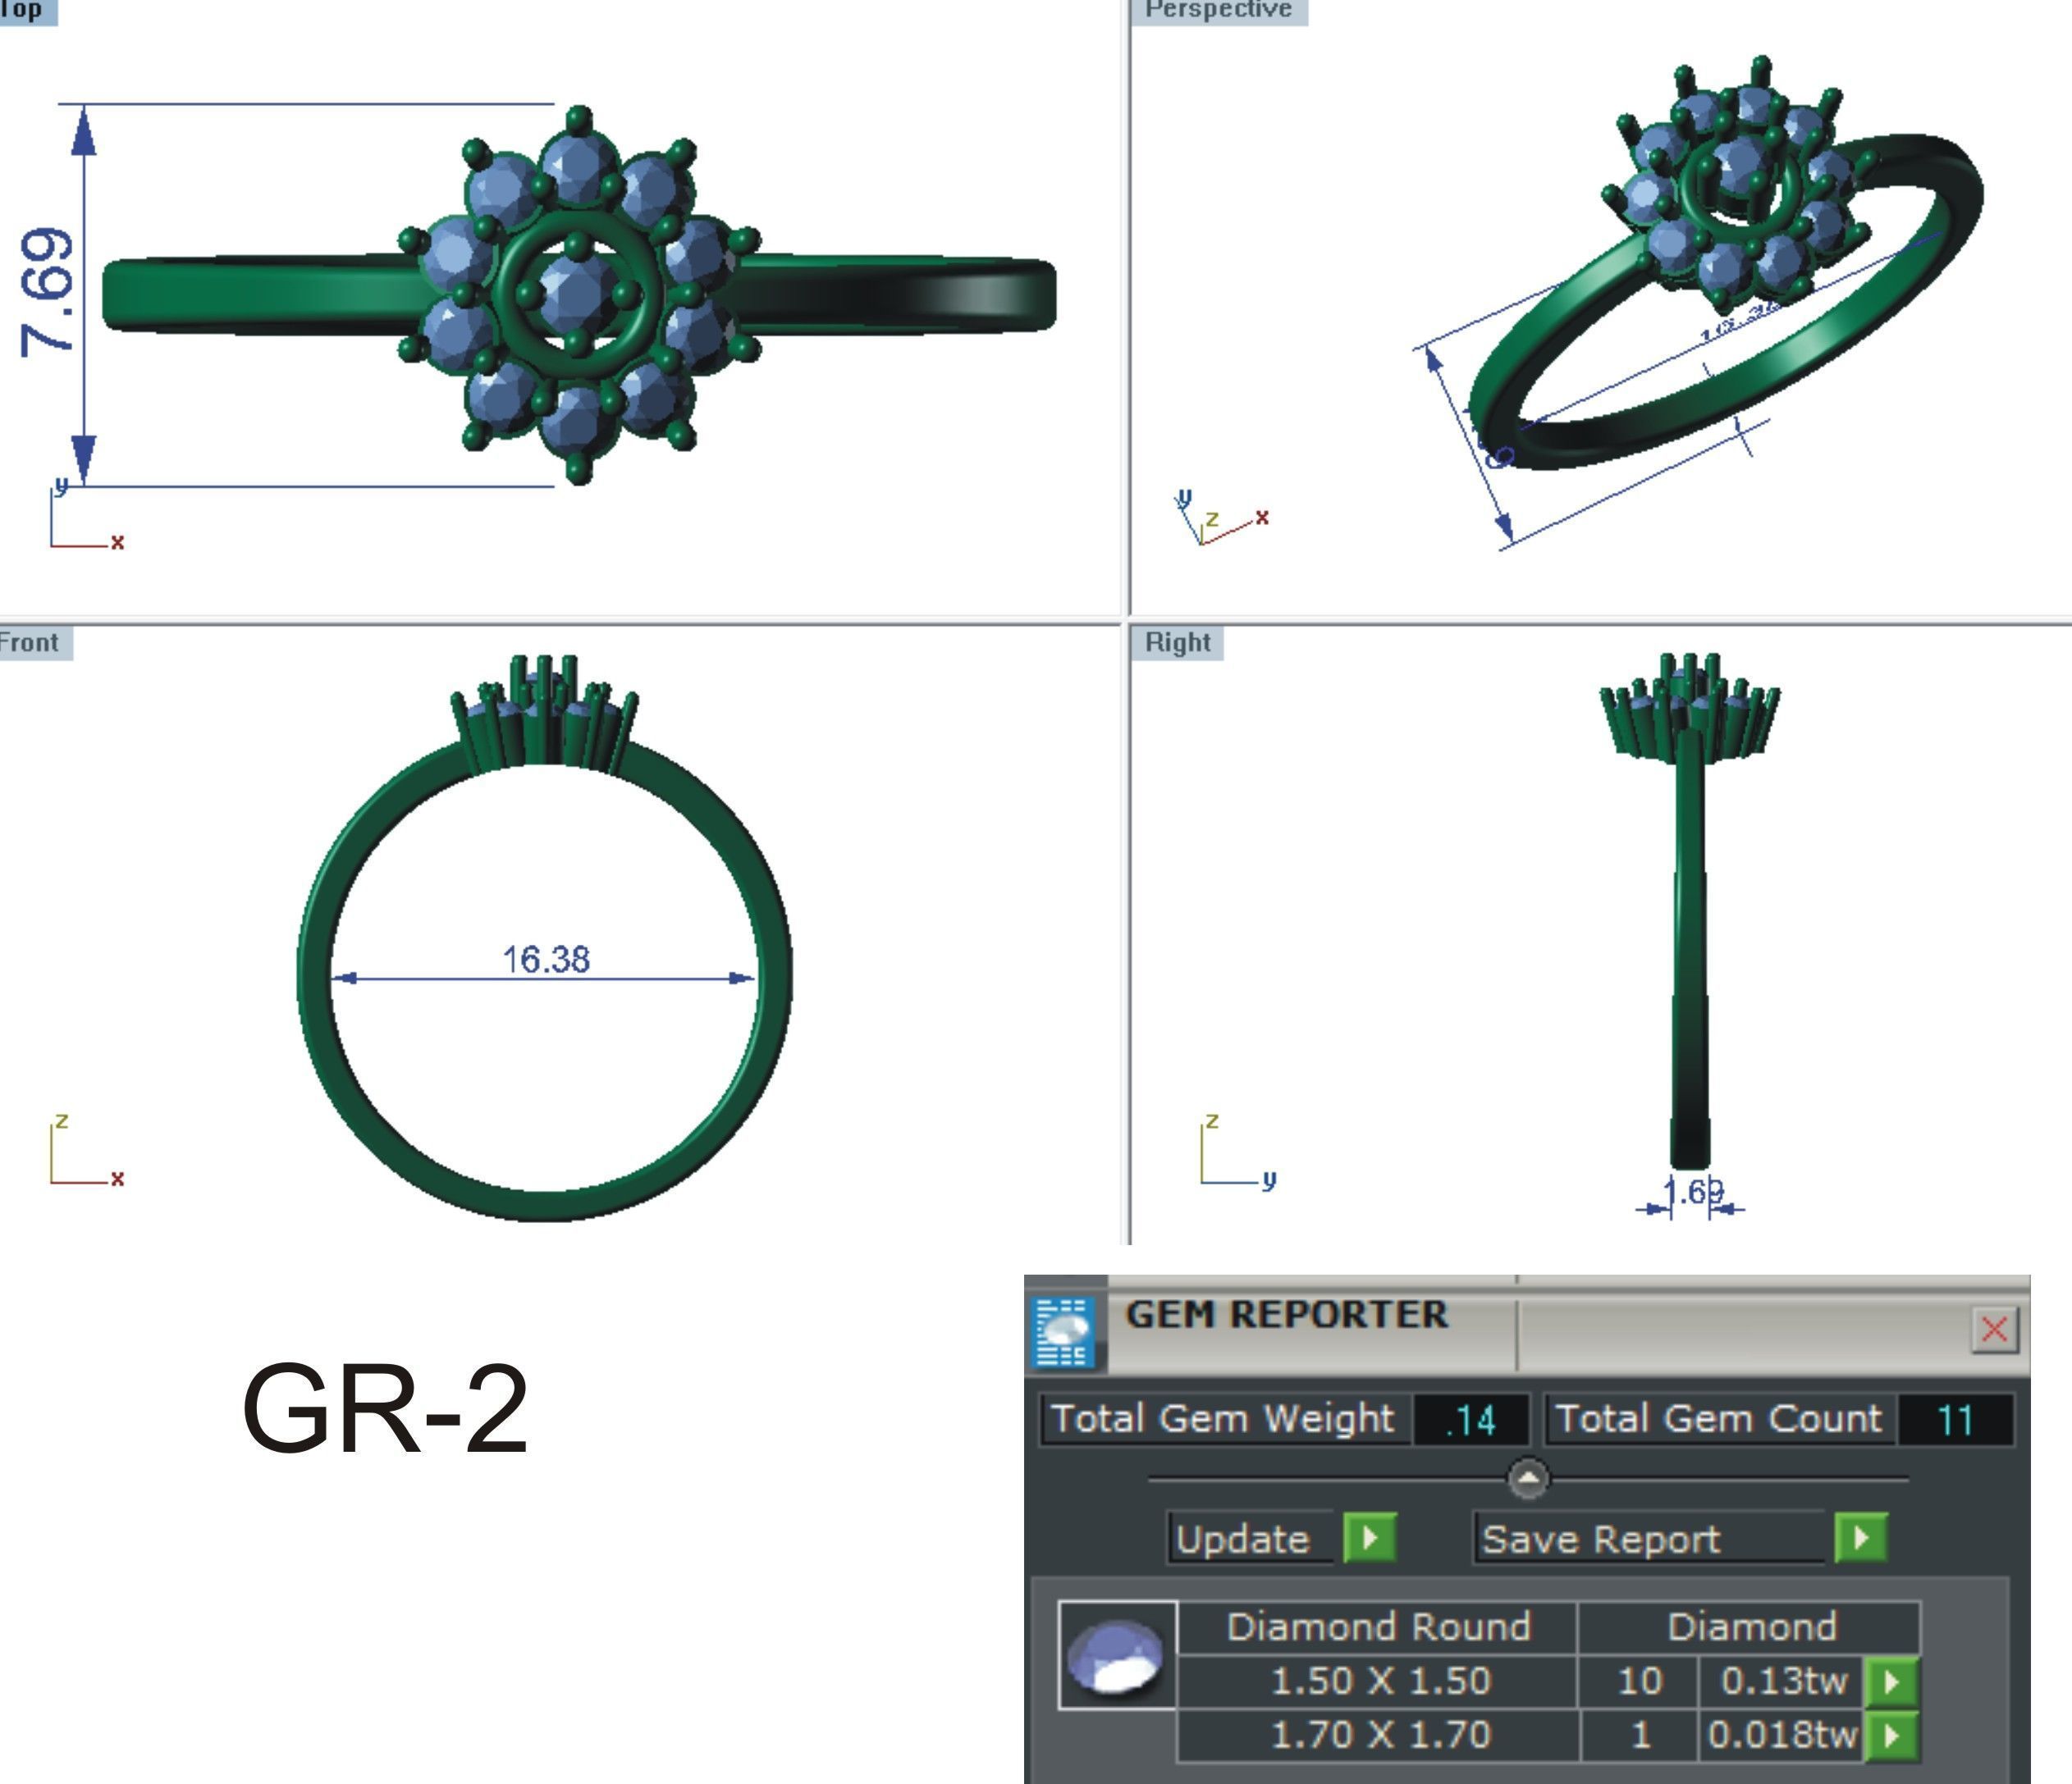Click the Total Gem Weight value .14
The image size is (2072, 1784).
pyautogui.click(x=1470, y=1419)
